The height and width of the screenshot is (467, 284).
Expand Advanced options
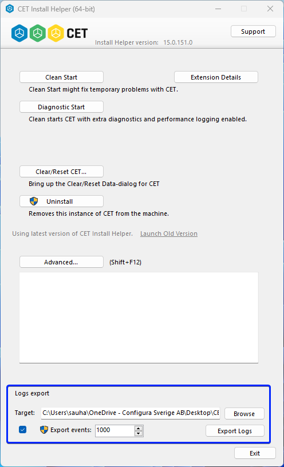61,262
